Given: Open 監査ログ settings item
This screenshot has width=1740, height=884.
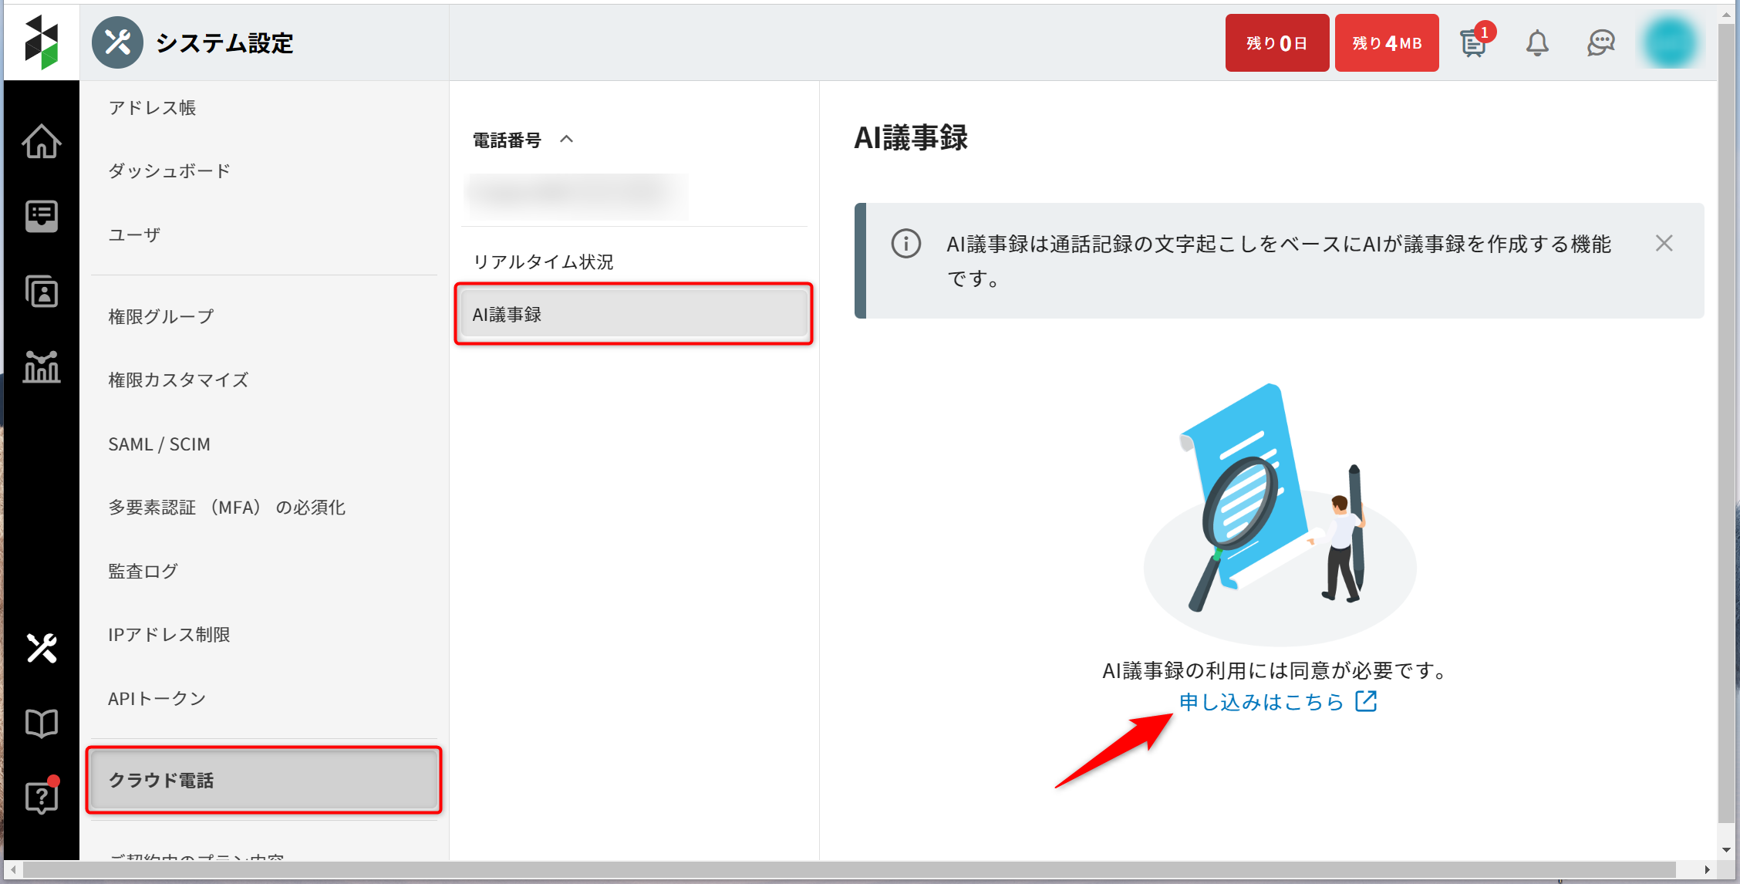Looking at the screenshot, I should (x=143, y=571).
